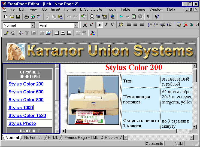
Task: Select the Draw Table pencil tool
Action: (7, 33)
